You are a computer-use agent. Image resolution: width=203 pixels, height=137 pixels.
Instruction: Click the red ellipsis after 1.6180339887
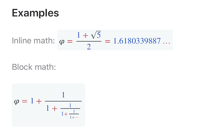[167, 42]
